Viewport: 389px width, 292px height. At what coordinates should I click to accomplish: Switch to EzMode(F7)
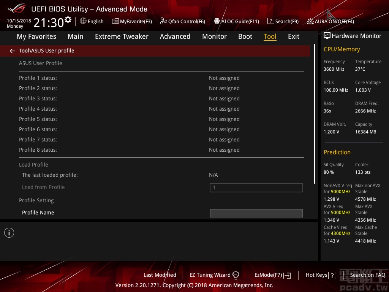[272, 275]
